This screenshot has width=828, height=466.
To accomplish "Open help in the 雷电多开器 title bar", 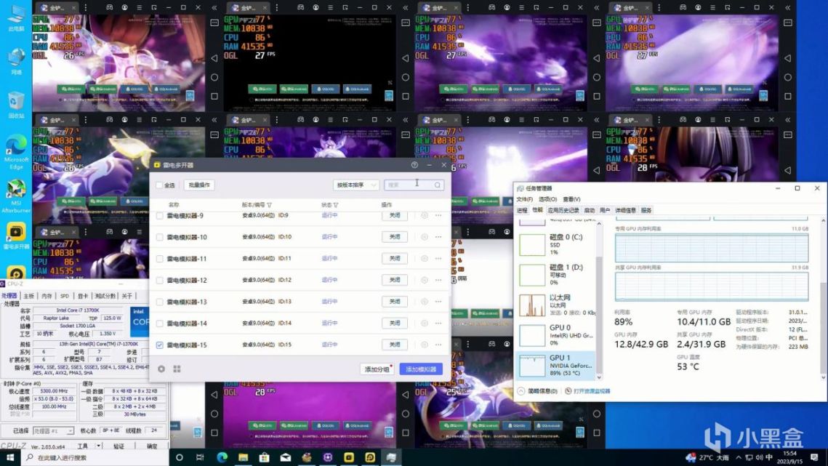I will pyautogui.click(x=414, y=165).
